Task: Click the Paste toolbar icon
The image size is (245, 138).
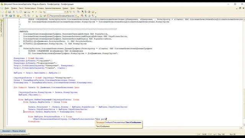Action: click(21, 12)
